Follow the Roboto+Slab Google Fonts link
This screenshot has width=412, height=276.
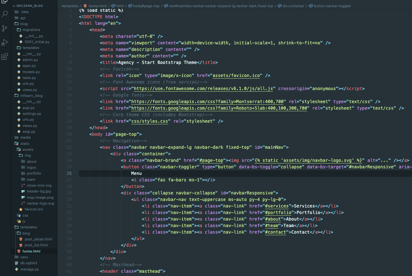219,108
